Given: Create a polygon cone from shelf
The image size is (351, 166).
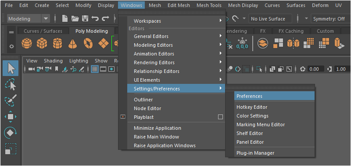Looking at the screenshot, I should [x=73, y=43].
